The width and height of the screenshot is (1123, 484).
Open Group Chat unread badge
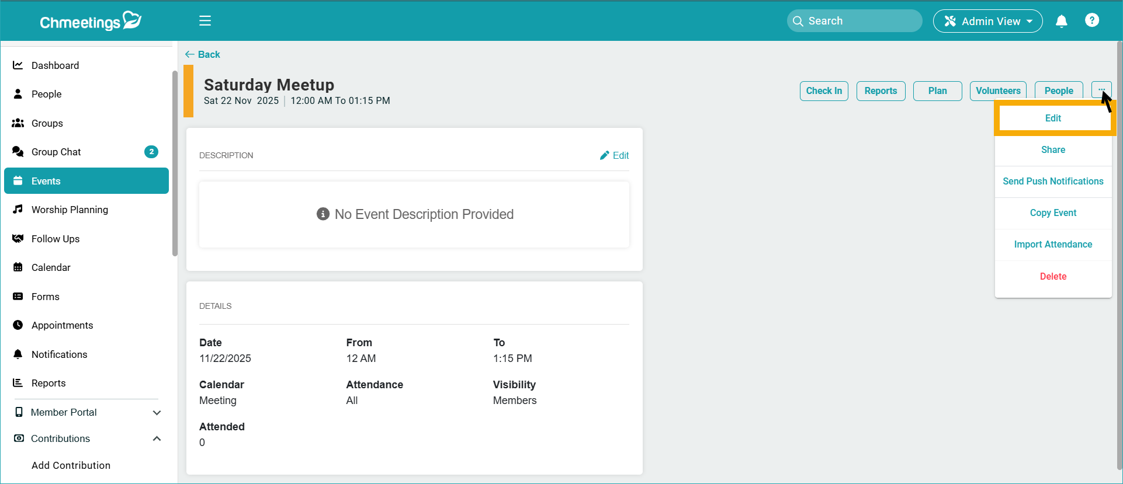[x=151, y=152]
